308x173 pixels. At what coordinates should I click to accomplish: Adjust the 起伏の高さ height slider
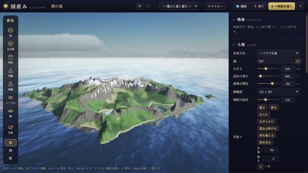tap(268, 76)
